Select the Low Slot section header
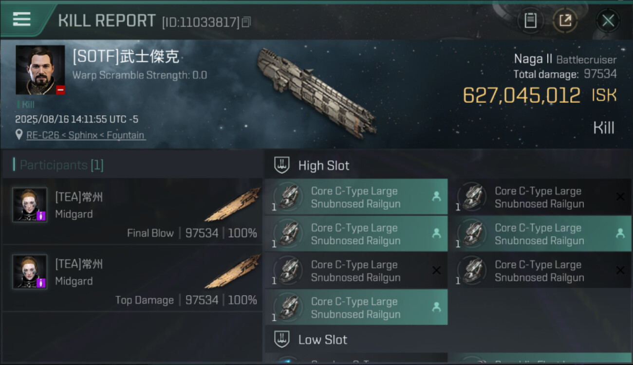This screenshot has height=365, width=633. (322, 340)
